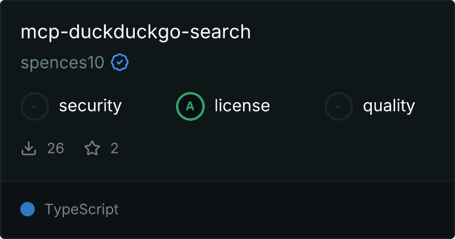This screenshot has height=239, width=455.
Task: Click the security grade dash circle
Action: [x=35, y=106]
